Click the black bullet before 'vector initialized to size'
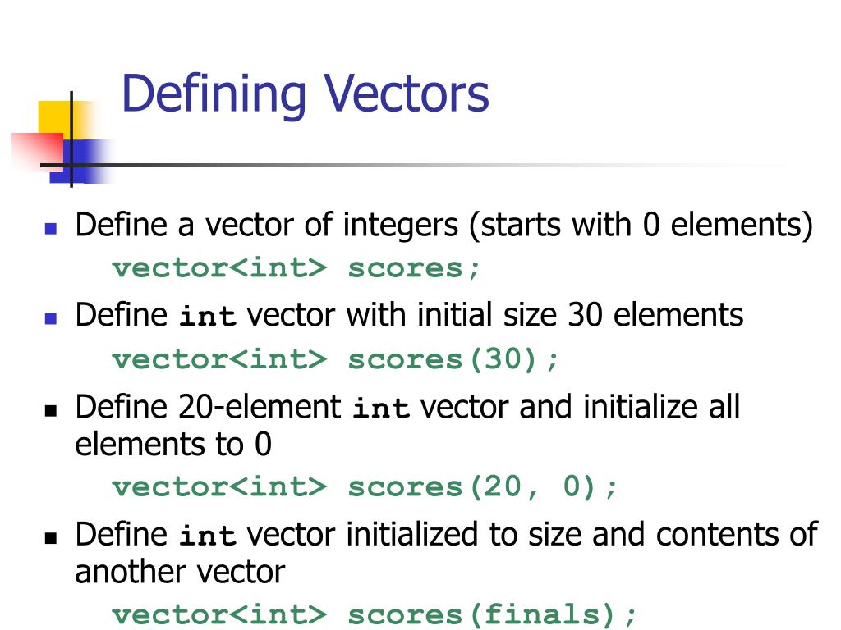 pos(51,538)
